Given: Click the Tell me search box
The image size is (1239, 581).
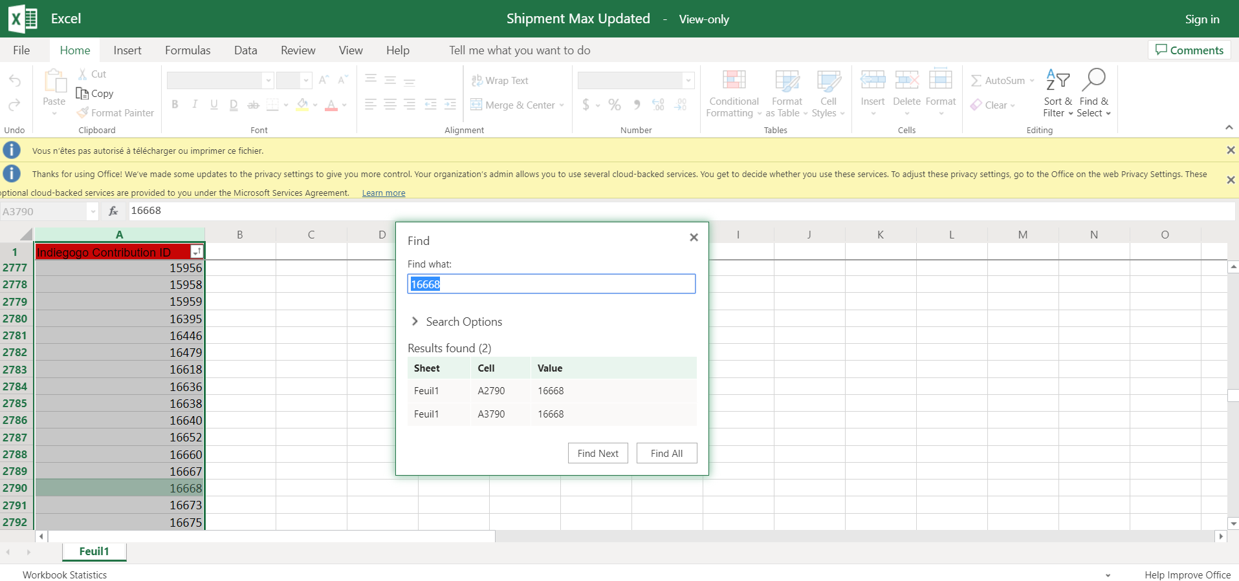Looking at the screenshot, I should pos(520,50).
